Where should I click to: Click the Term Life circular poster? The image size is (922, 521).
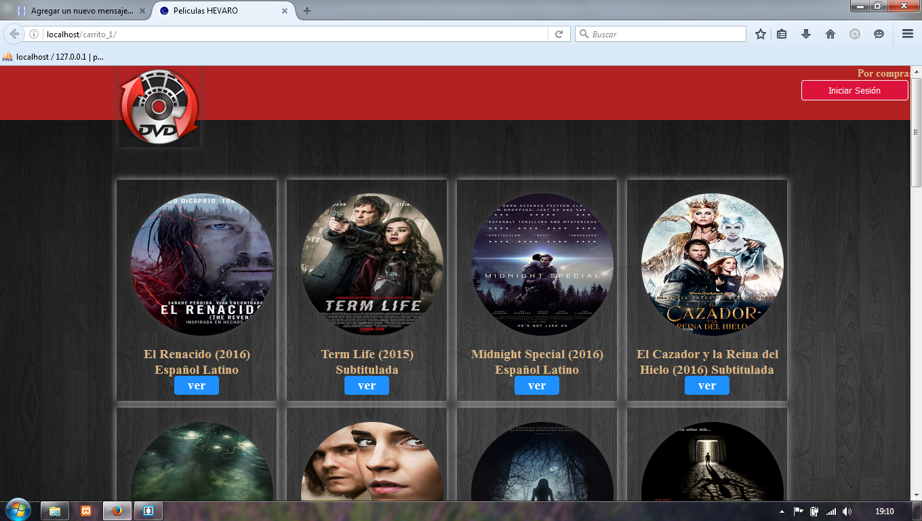[x=372, y=265]
